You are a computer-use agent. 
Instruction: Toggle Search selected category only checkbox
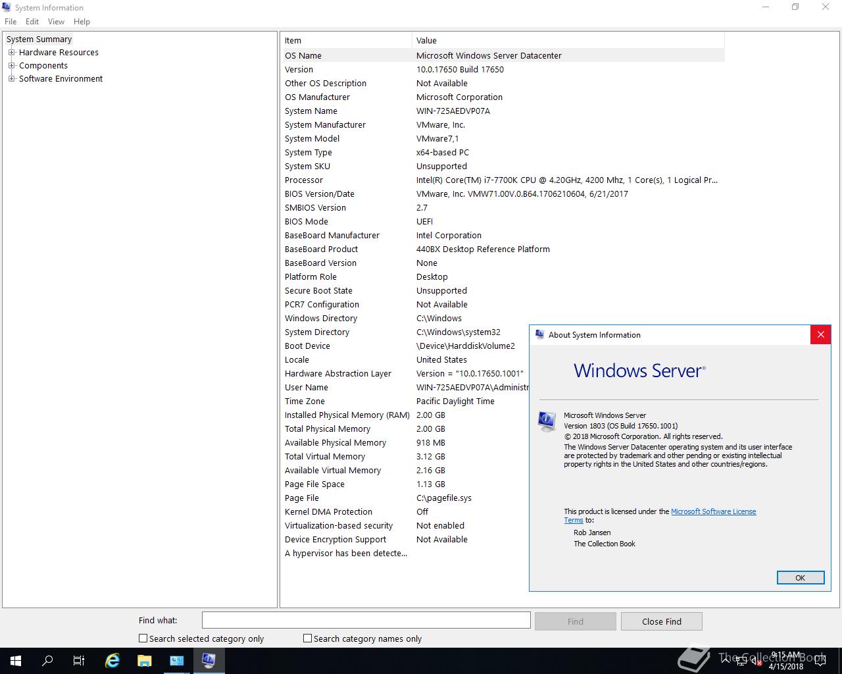143,638
